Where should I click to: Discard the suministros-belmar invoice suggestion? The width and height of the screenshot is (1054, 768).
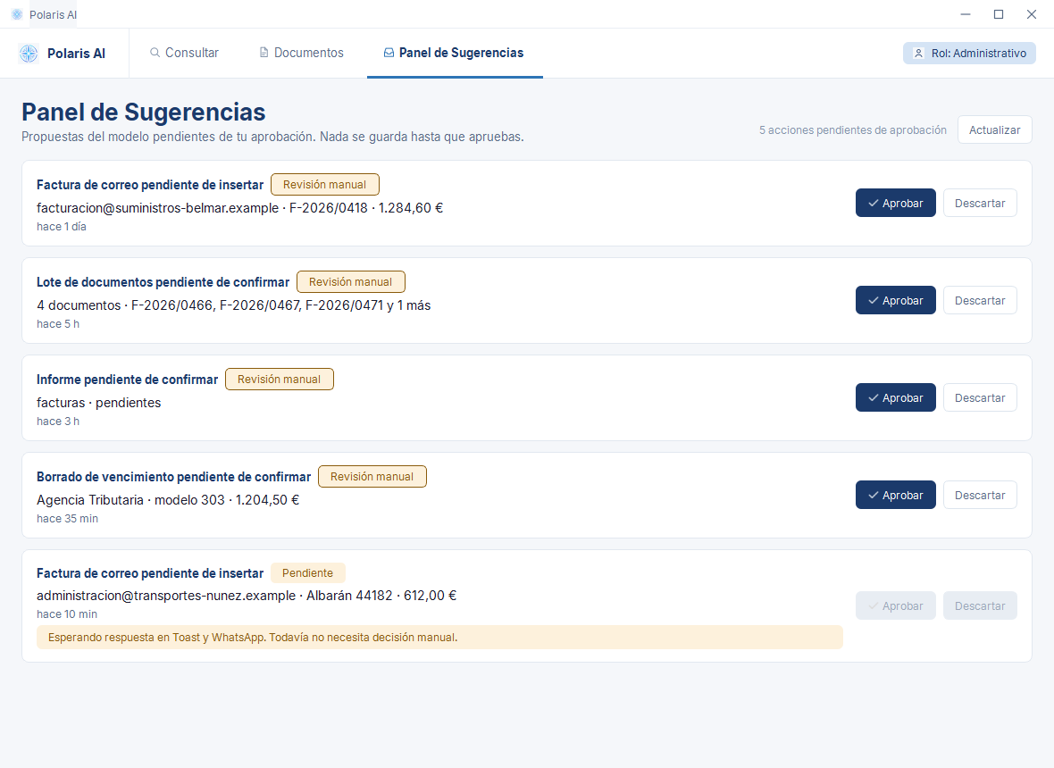[979, 203]
